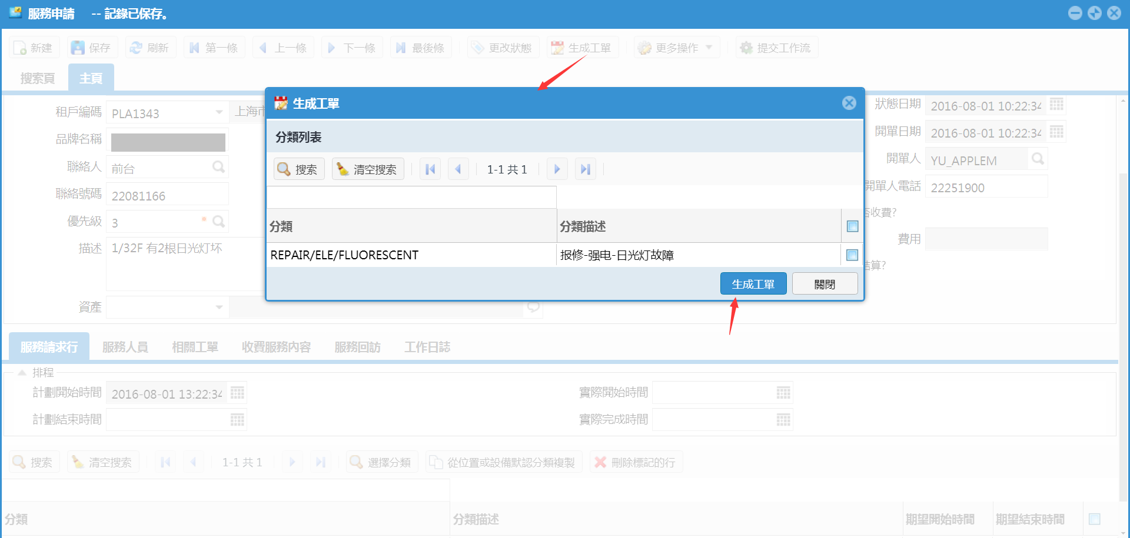The image size is (1130, 538).
Task: Open the 計劃結束時間 calendar icon
Action: 237,420
